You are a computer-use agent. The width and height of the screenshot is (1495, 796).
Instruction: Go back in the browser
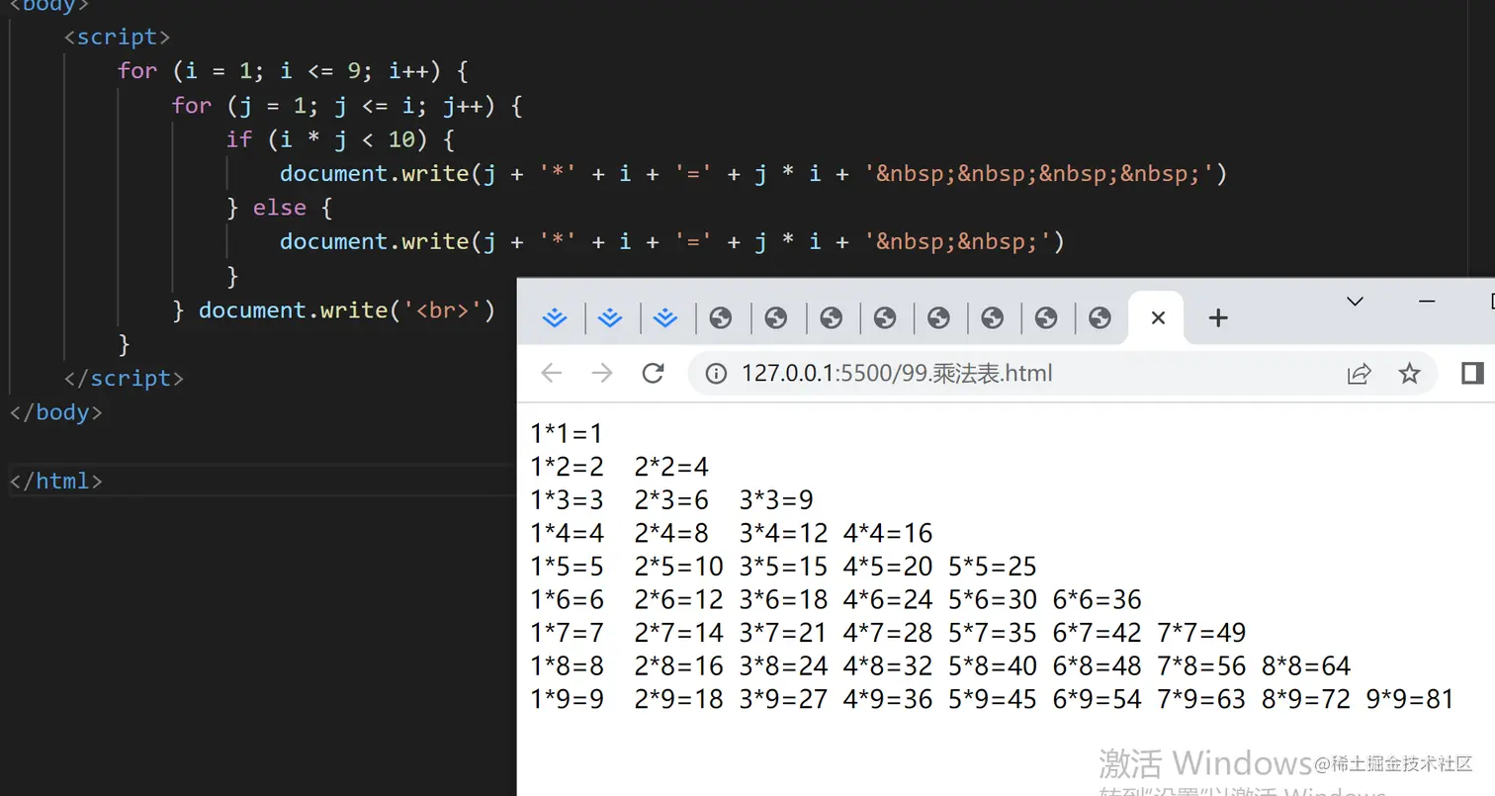[x=552, y=373]
